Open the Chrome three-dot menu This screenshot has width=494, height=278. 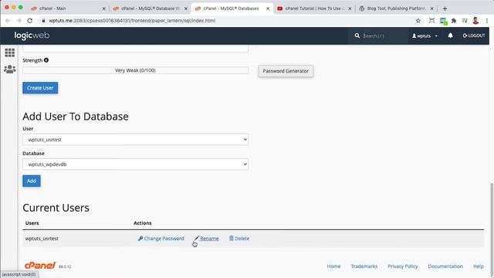pyautogui.click(x=487, y=21)
